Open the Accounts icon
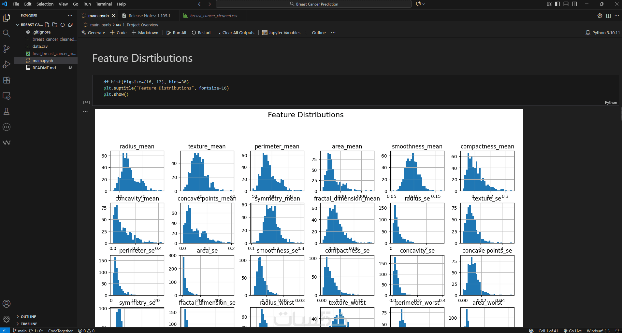The image size is (622, 333). click(x=7, y=304)
